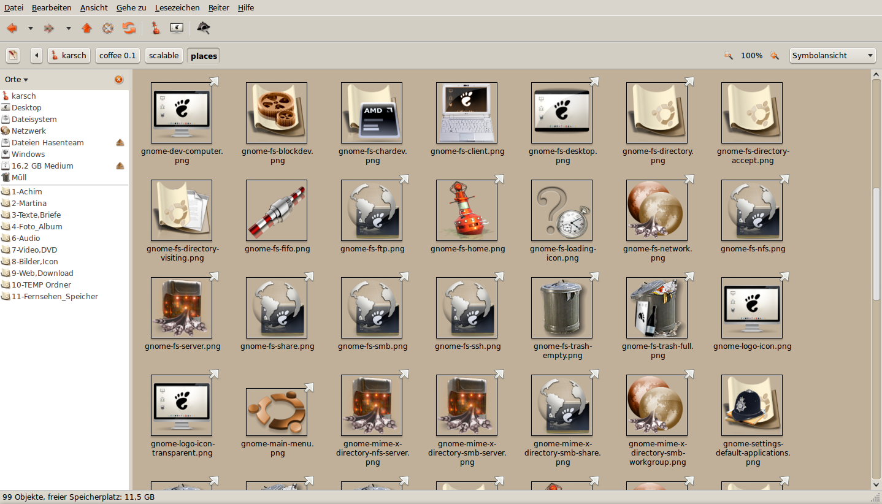The height and width of the screenshot is (504, 882).
Task: Open the Bearbeiten menu
Action: click(x=52, y=7)
